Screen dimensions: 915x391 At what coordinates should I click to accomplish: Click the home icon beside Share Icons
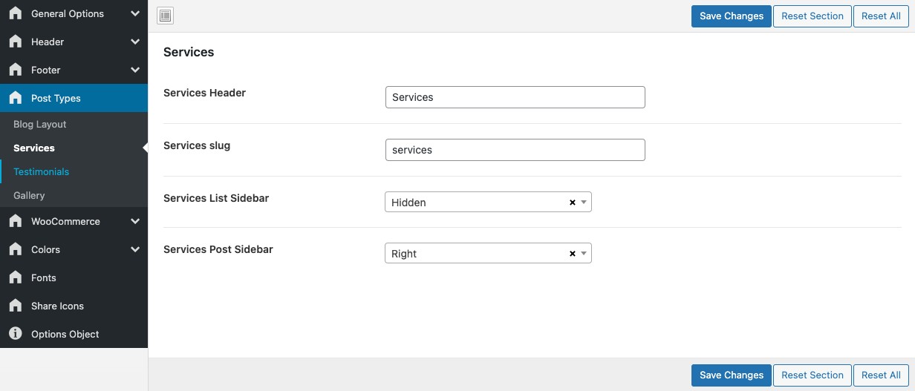[15, 306]
